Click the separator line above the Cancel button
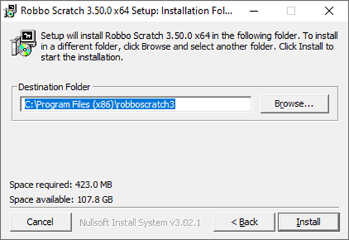 click(x=175, y=208)
